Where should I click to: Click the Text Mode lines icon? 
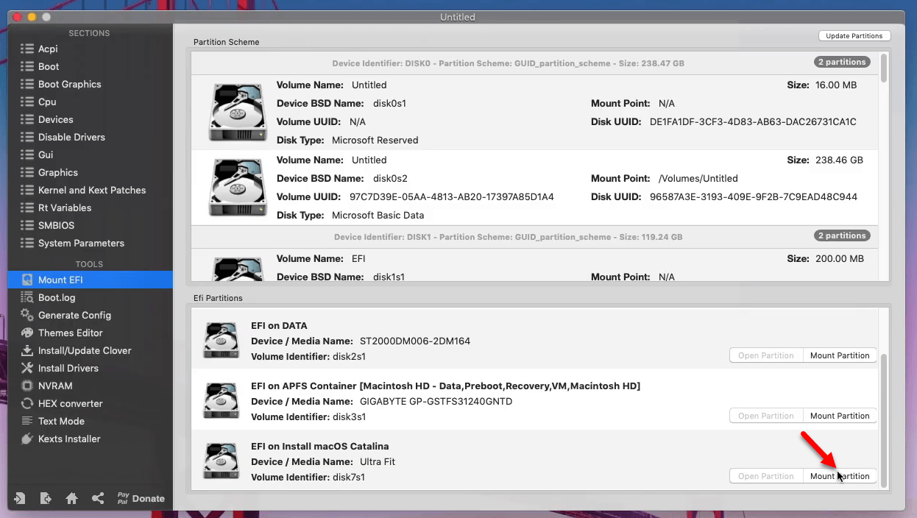point(27,421)
